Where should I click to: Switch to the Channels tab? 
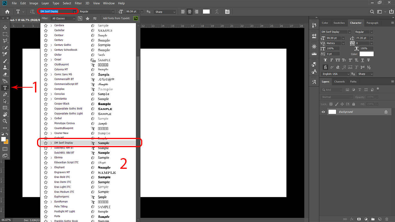(339, 82)
